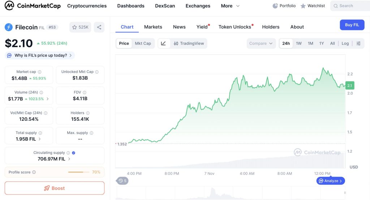Add Filecoin to watchlist via star button
The height and width of the screenshot is (200, 370).
point(80,27)
